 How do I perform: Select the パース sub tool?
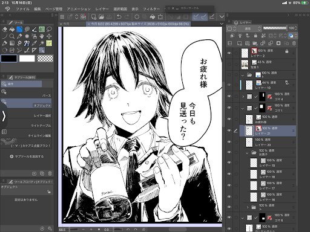(x=26, y=93)
